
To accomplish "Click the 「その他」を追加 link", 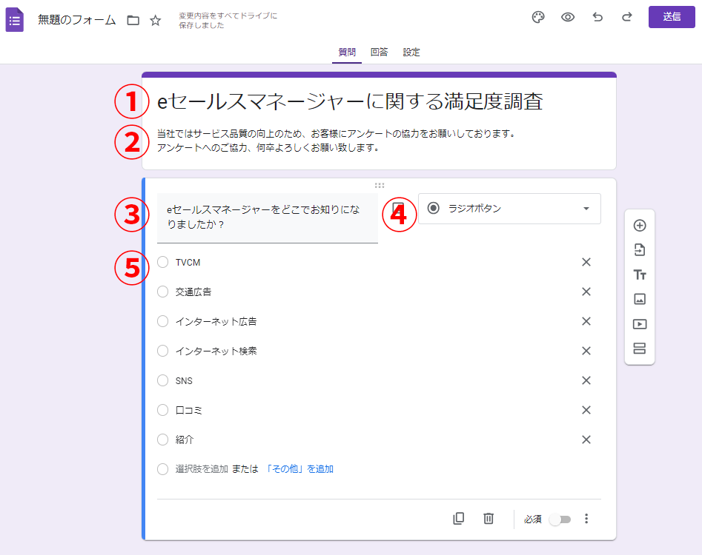I will tap(299, 469).
